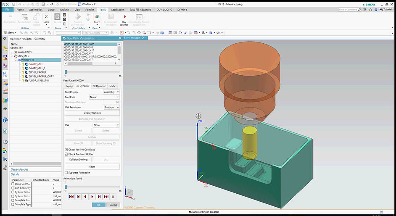Jump to the end of tool path
Screen dimensions: 396x216
pyautogui.click(x=106, y=197)
